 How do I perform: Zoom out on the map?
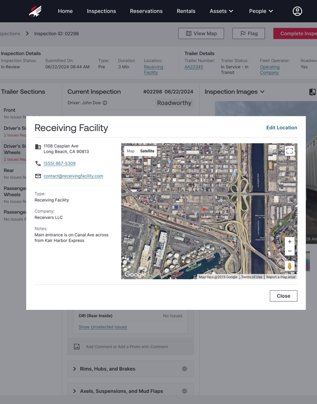[x=289, y=251]
